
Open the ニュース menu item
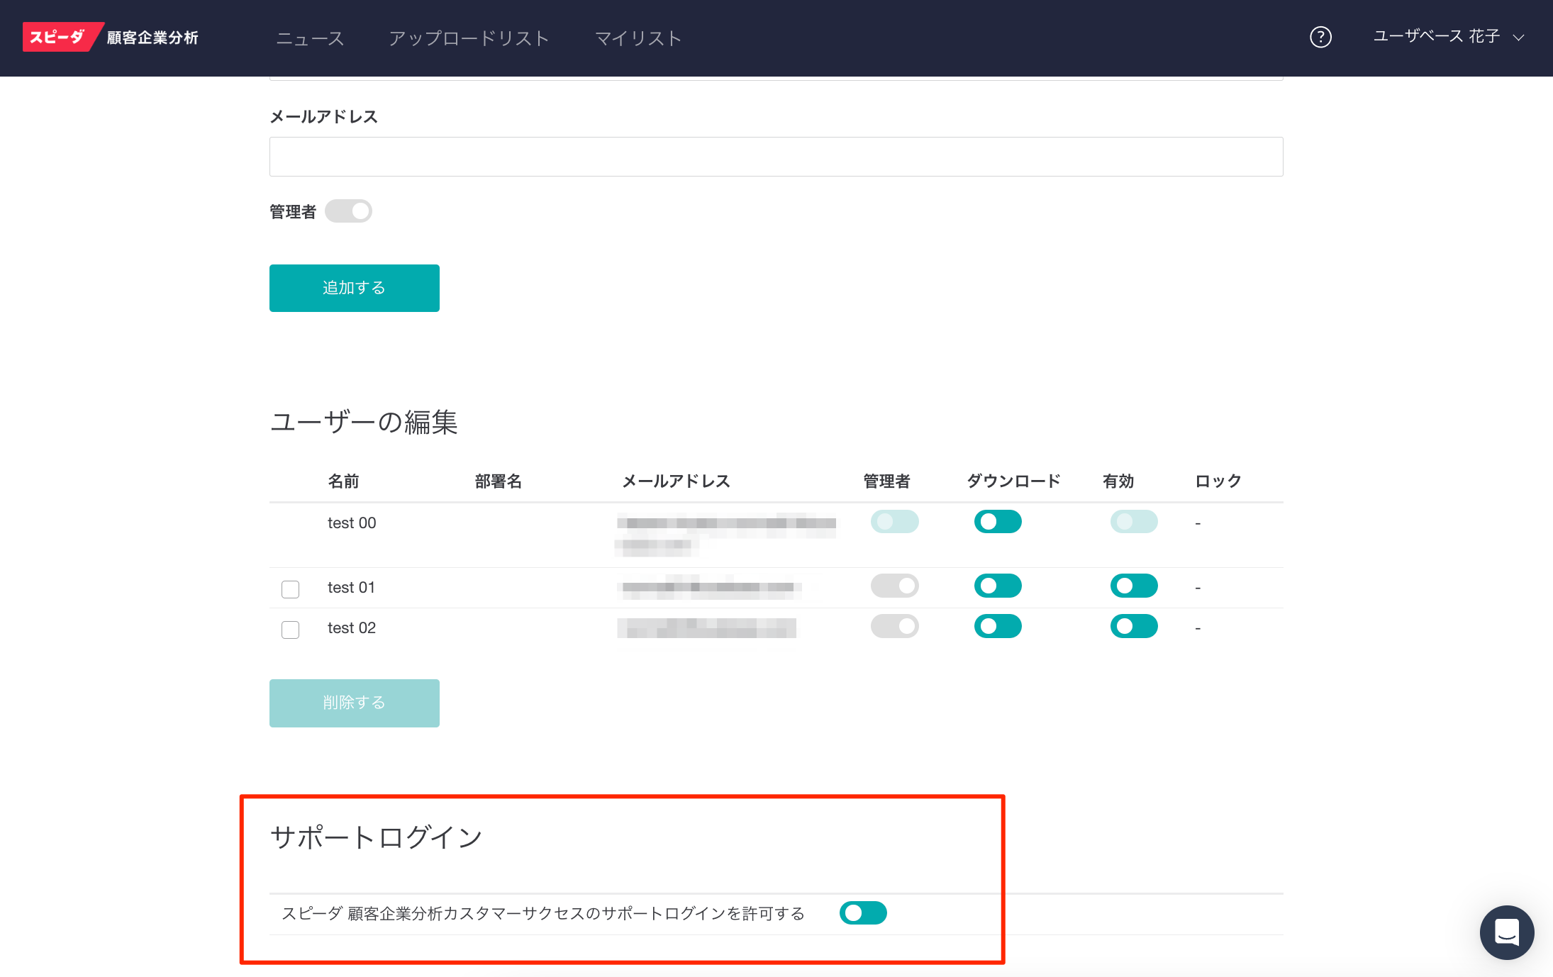pos(310,38)
